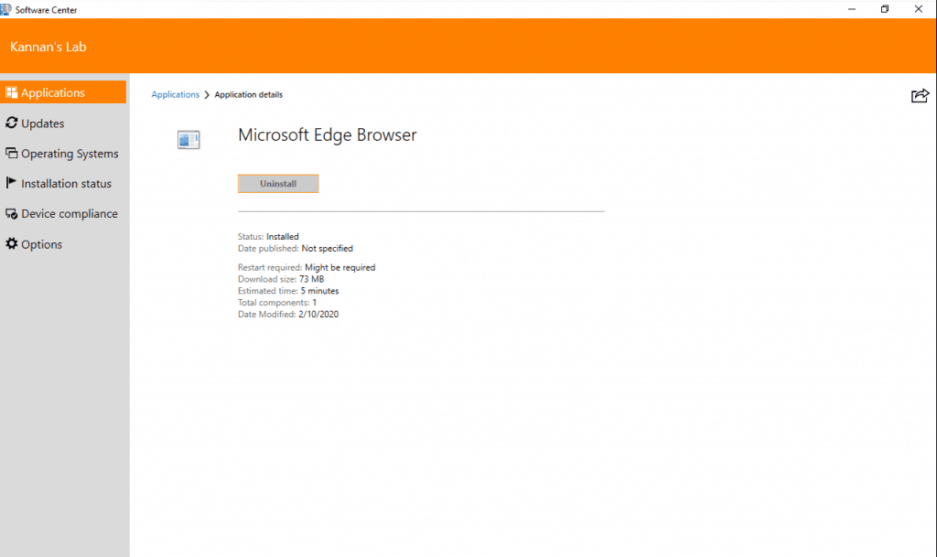Open the Updates section label

click(x=43, y=123)
